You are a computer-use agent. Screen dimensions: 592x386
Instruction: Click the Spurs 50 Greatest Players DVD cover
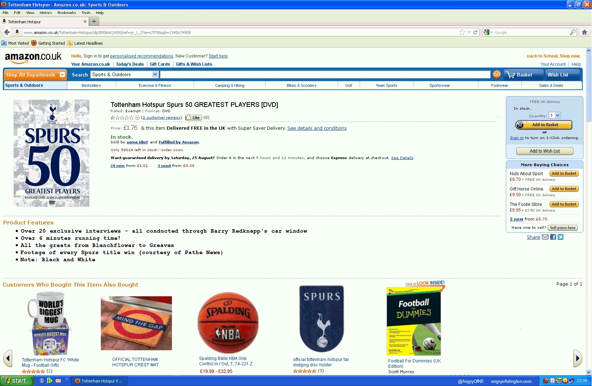[51, 153]
